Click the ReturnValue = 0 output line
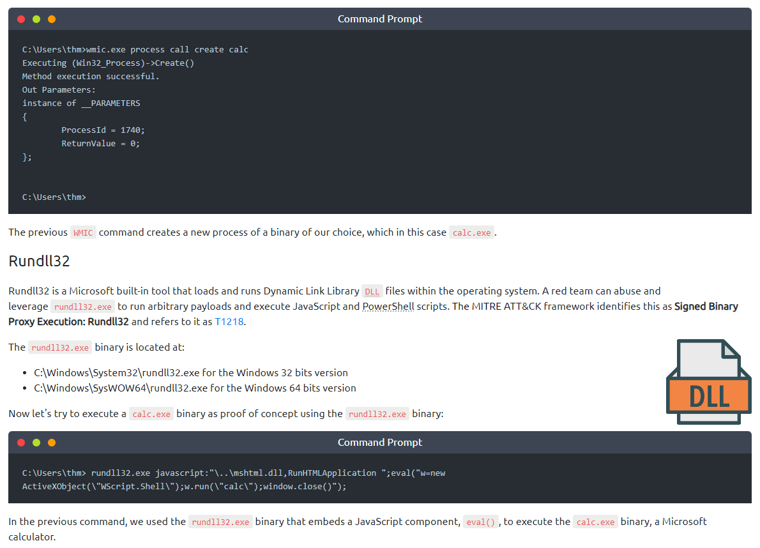This screenshot has width=760, height=548. [100, 144]
